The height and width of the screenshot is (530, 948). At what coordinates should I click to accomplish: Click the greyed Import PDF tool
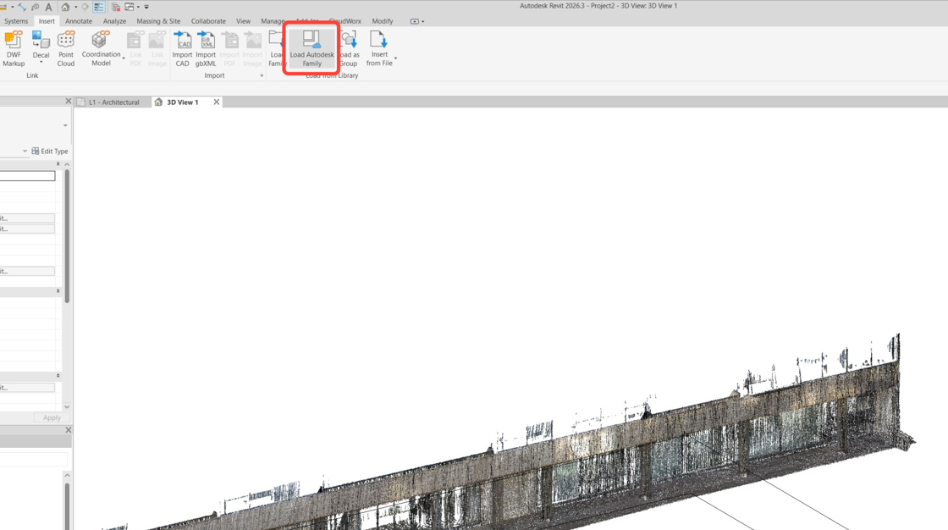click(229, 48)
